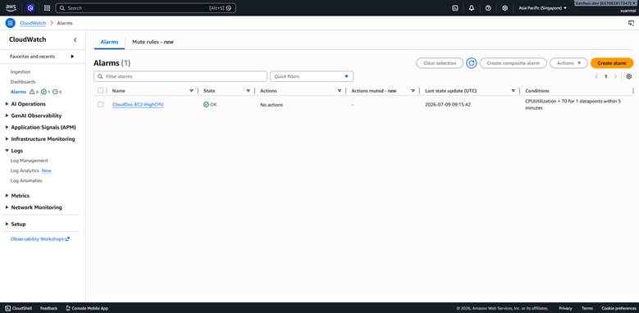Viewport: 639px width, 313px height.
Task: Open the Actions dropdown button
Action: click(x=568, y=63)
